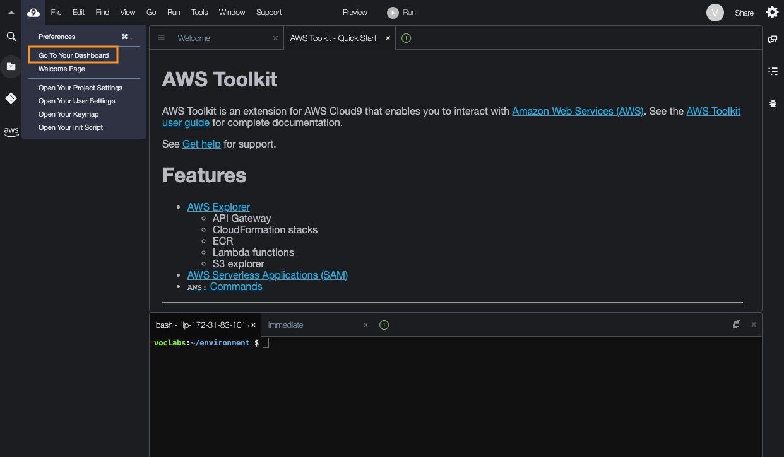The image size is (784, 457).
Task: Add a new terminal tab with plus icon
Action: 384,325
